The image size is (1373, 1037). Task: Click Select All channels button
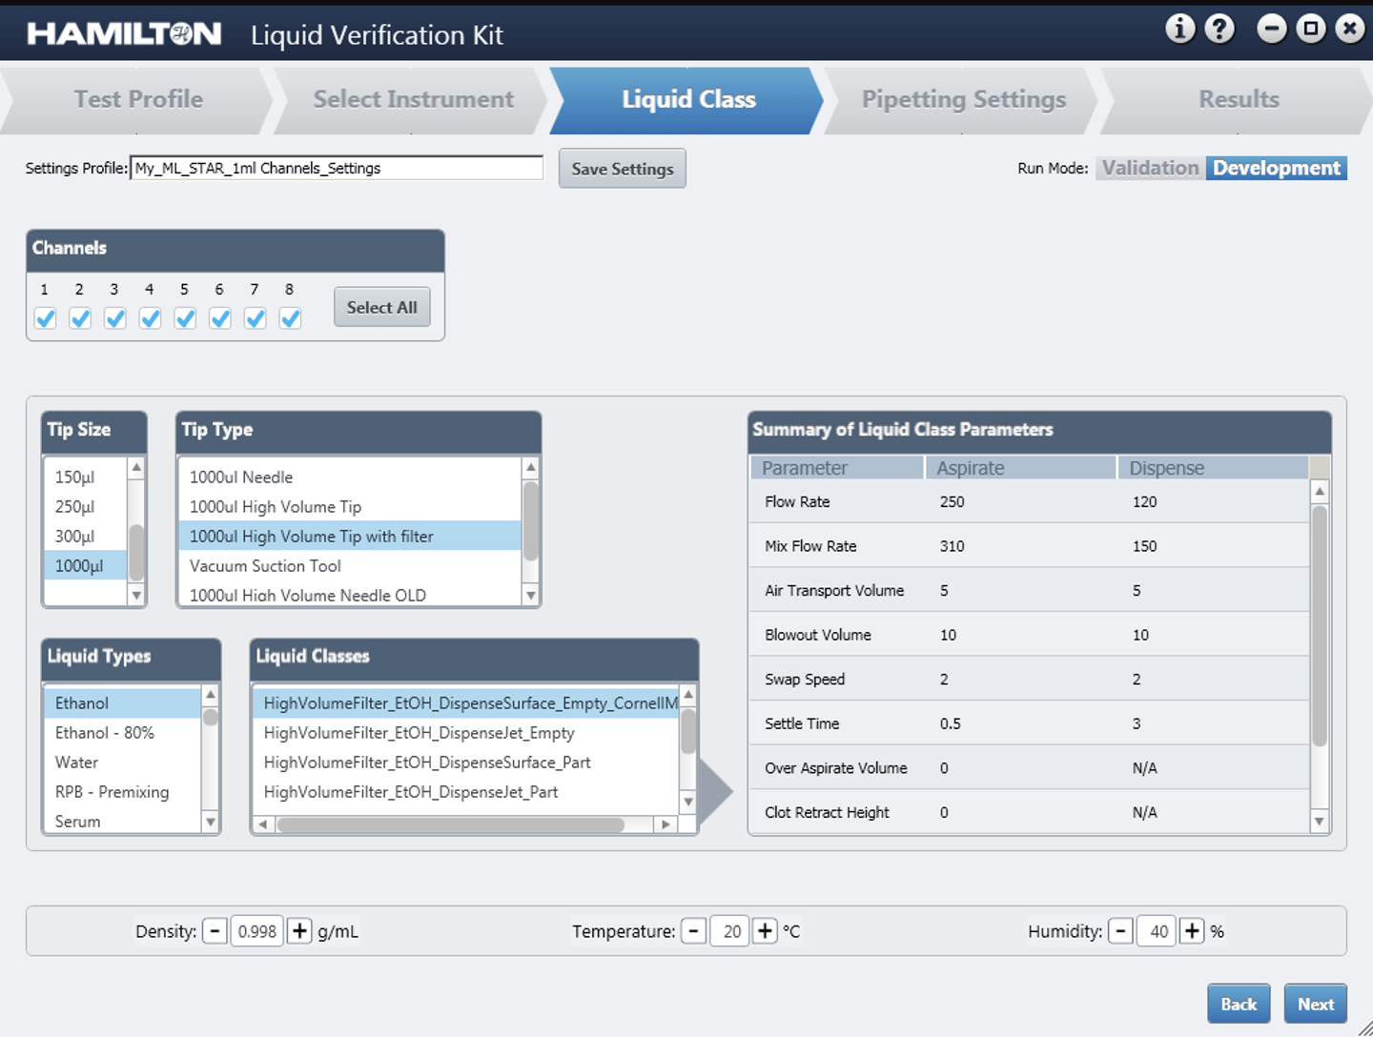(x=381, y=307)
